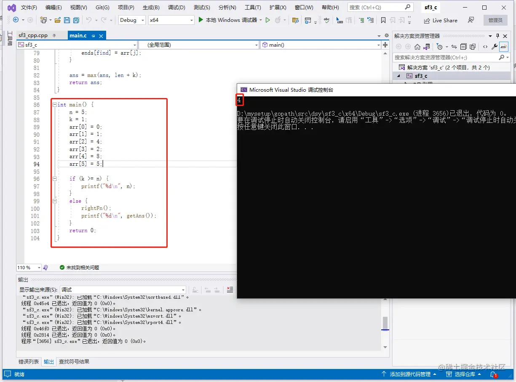Switch views icon in Solution Explorer

[x=427, y=47]
